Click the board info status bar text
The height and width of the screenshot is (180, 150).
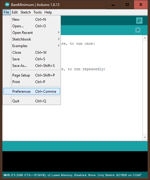click(x=72, y=175)
